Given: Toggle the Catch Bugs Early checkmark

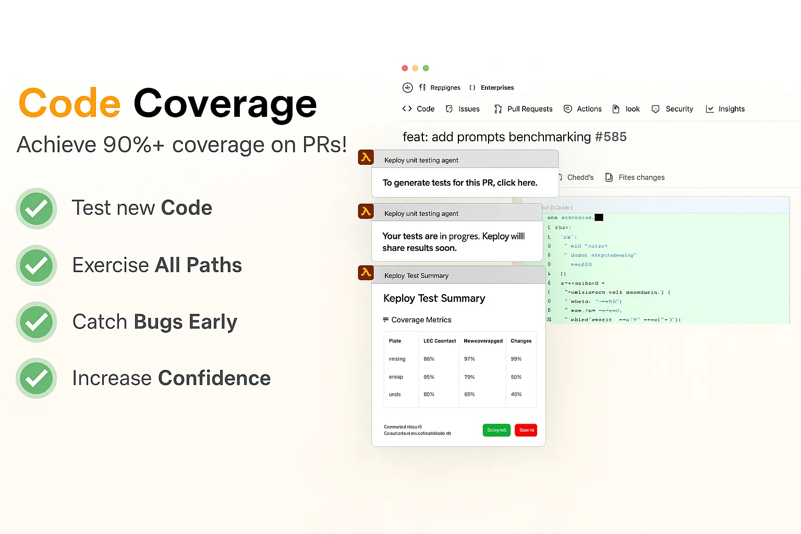Looking at the screenshot, I should coord(36,322).
